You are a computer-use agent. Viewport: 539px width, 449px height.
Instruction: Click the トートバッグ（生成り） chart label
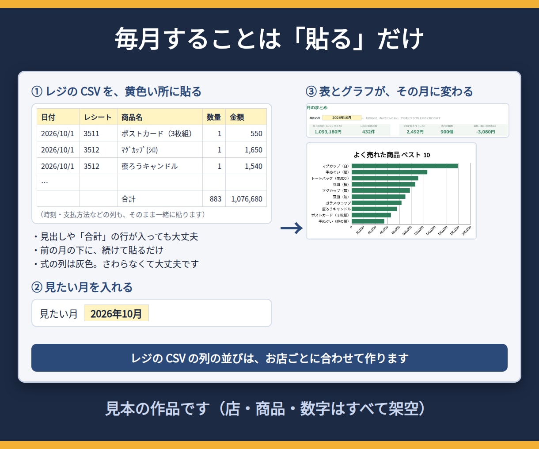point(330,178)
